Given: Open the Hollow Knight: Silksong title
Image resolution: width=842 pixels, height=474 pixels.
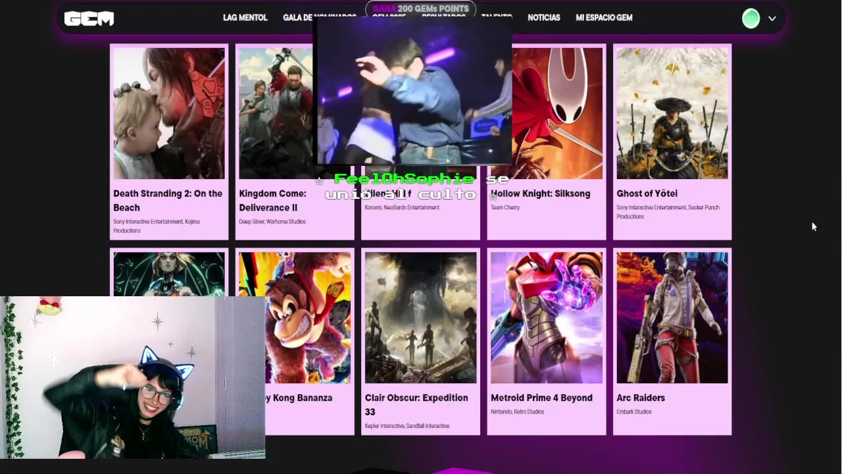Looking at the screenshot, I should tap(541, 194).
